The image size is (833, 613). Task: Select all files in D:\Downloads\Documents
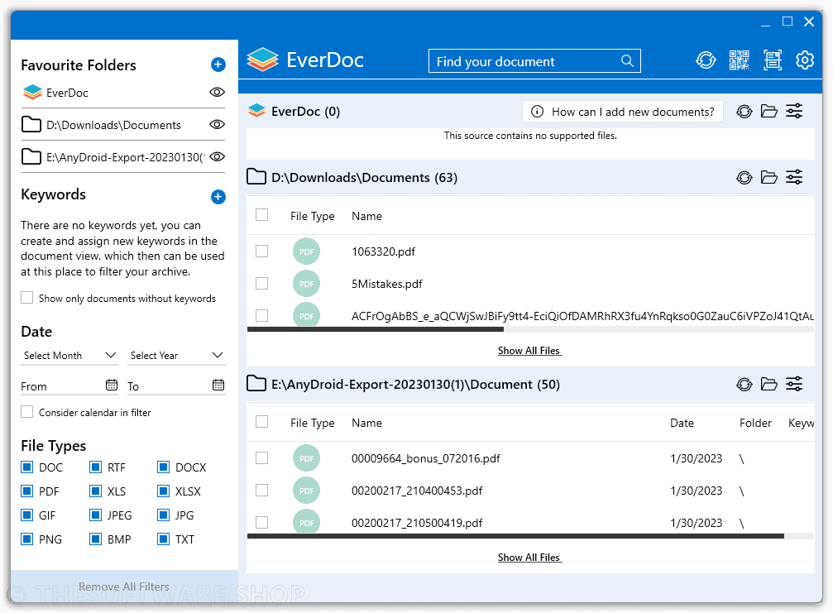(x=262, y=215)
